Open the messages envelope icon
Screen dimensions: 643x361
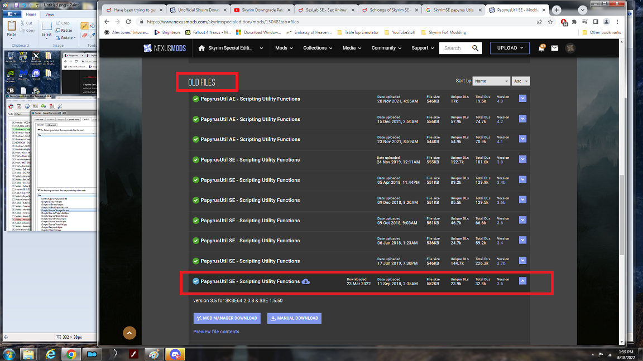(554, 48)
